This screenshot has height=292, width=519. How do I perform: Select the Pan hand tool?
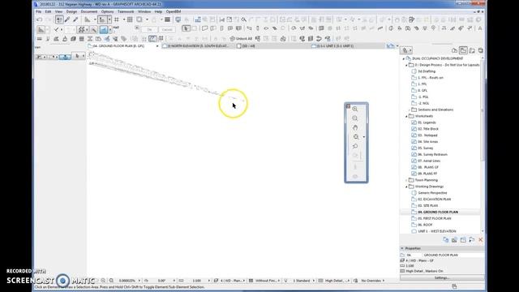tap(355, 128)
